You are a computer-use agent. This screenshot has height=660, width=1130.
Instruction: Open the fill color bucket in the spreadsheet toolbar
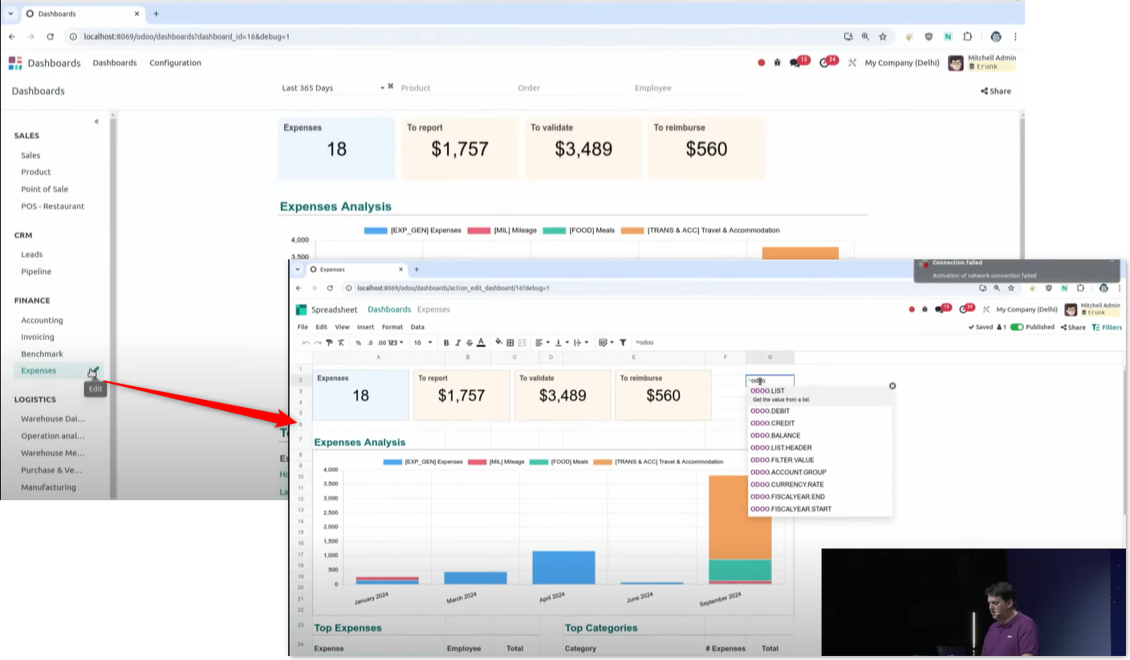498,342
